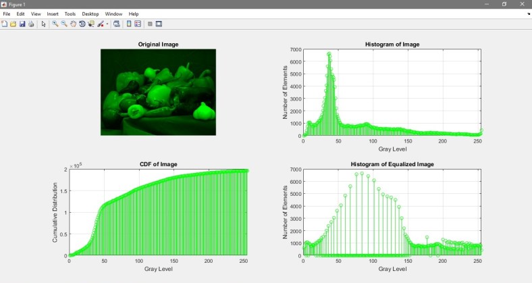Insert a legend from the toolbar
The width and height of the screenshot is (532, 283).
tap(138, 24)
